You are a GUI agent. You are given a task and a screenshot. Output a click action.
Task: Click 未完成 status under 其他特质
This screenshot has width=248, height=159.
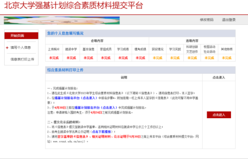click(x=227, y=58)
